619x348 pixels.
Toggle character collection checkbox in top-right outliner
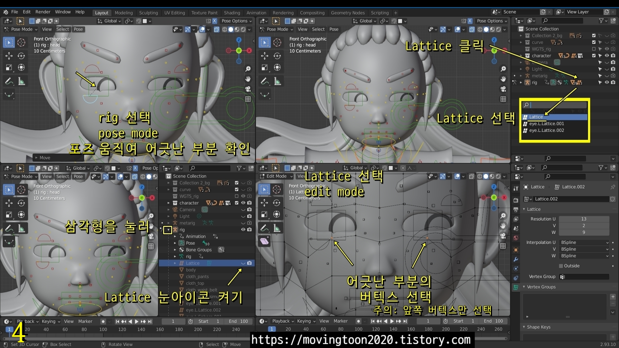pos(594,56)
